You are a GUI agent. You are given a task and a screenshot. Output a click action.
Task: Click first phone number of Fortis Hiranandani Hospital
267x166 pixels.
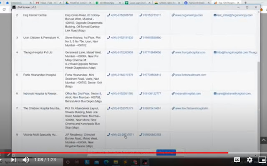coord(120,75)
